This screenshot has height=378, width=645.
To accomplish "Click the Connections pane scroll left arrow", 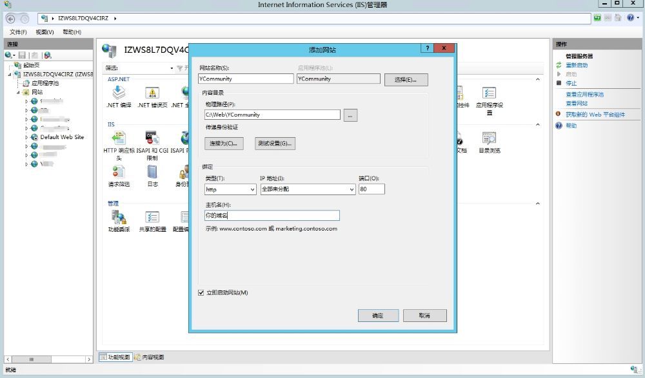I will point(8,359).
